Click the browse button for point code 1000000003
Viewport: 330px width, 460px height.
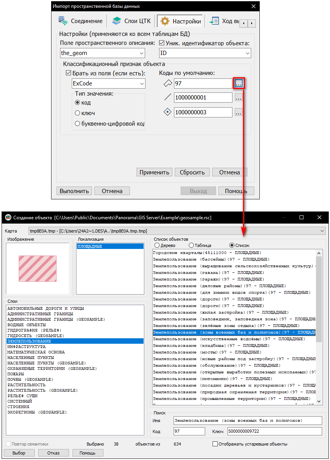239,112
